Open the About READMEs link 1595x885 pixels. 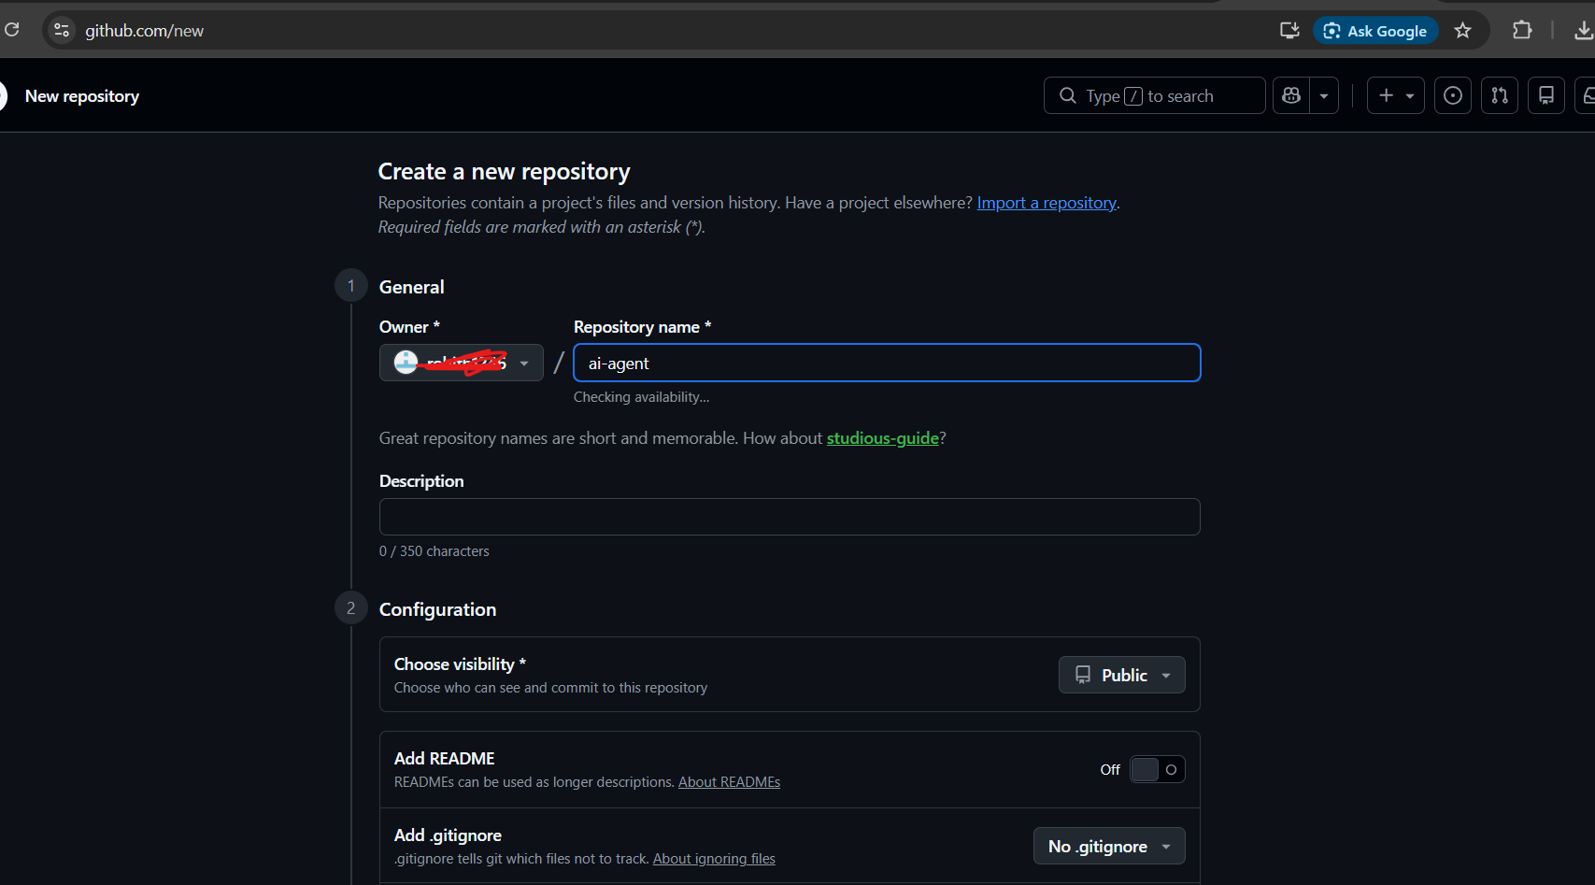[729, 782]
